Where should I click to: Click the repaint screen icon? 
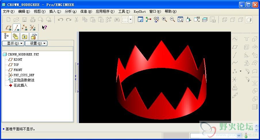140,20
